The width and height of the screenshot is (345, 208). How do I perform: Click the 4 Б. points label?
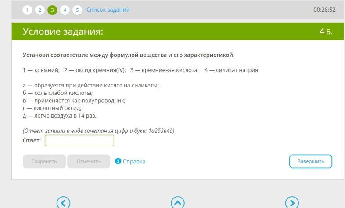point(326,31)
